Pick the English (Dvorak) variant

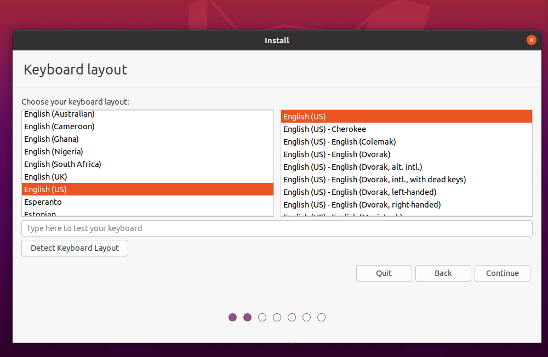pos(407,154)
